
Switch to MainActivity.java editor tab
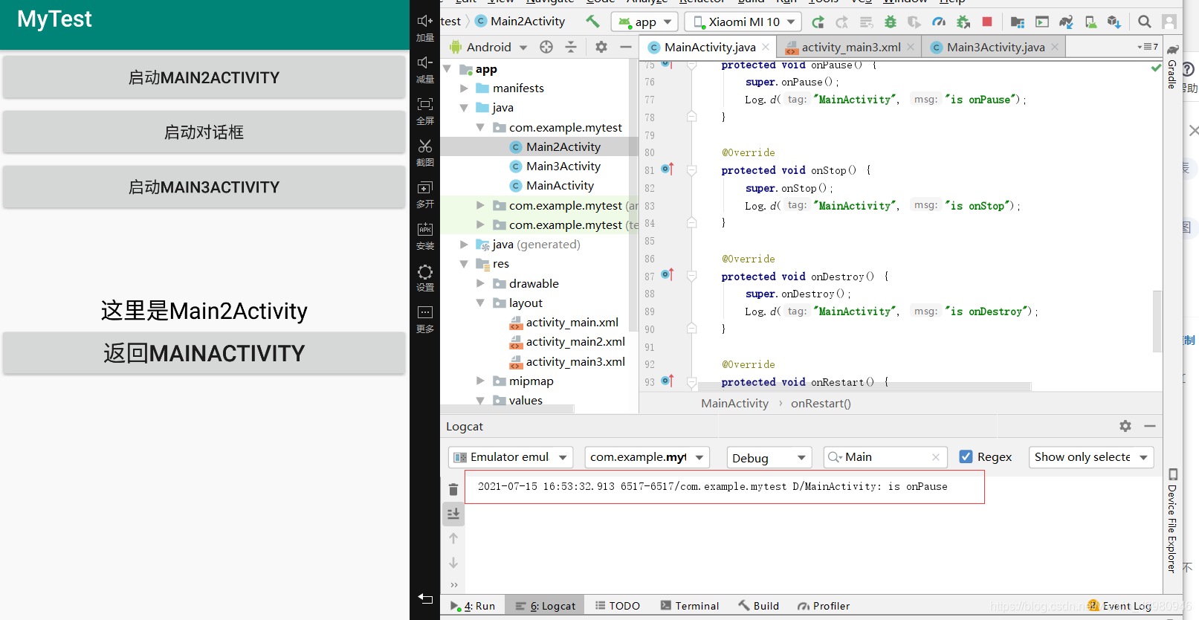point(709,47)
